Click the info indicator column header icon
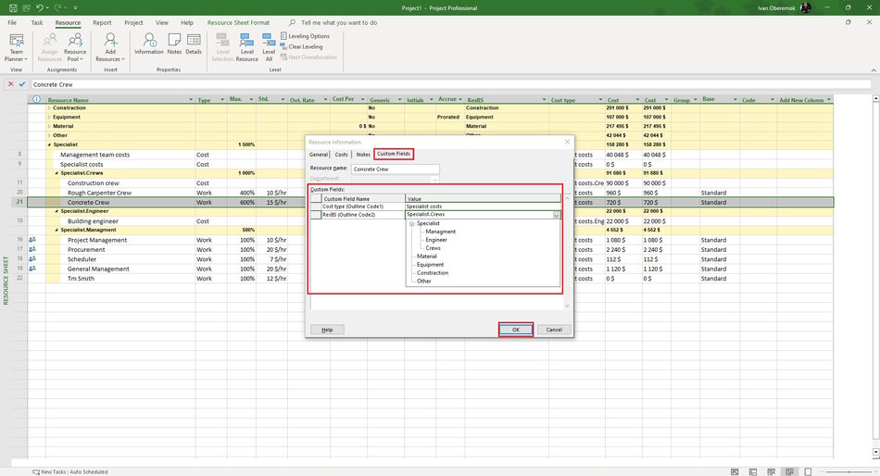The image size is (880, 476). point(36,99)
